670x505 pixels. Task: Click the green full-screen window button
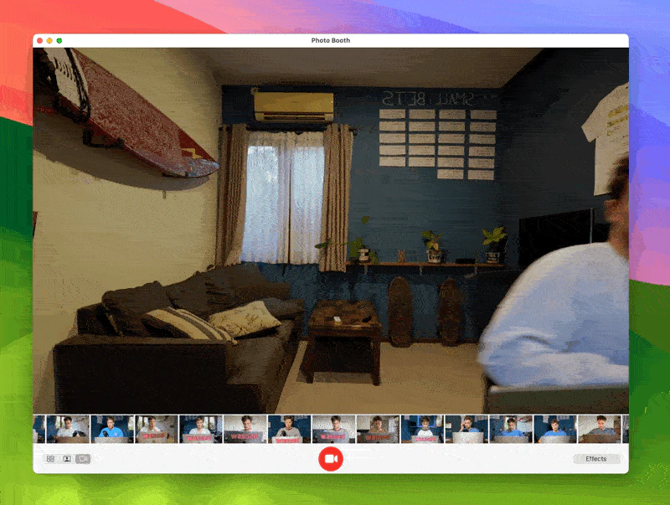(59, 40)
